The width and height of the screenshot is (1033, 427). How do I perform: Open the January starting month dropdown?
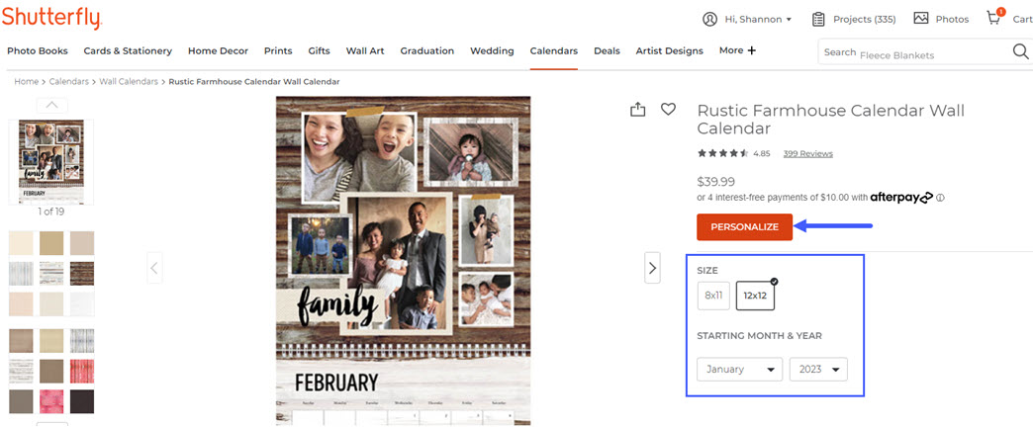pyautogui.click(x=739, y=370)
